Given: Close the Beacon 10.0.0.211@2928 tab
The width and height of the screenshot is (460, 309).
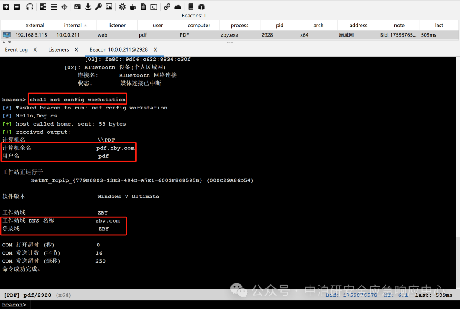Looking at the screenshot, I should (155, 49).
